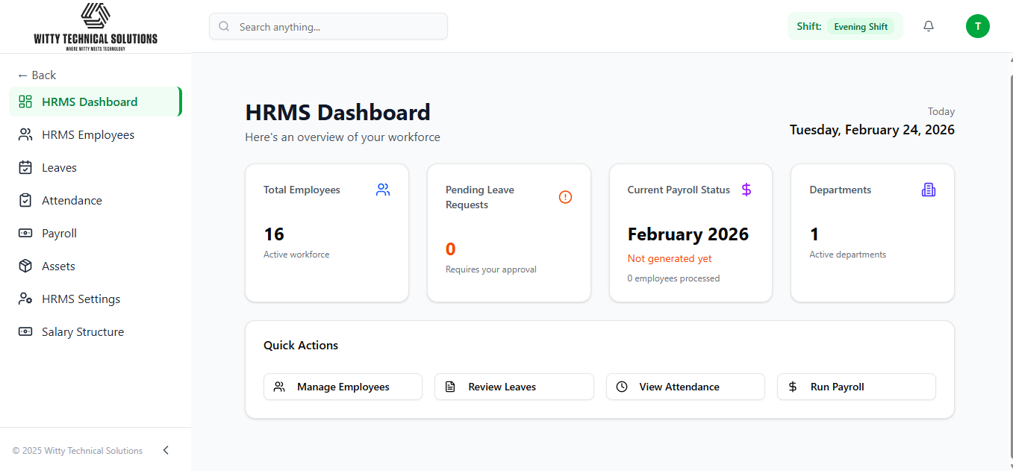Click the Salary Structure icon
The height and width of the screenshot is (471, 1013).
pyautogui.click(x=25, y=331)
